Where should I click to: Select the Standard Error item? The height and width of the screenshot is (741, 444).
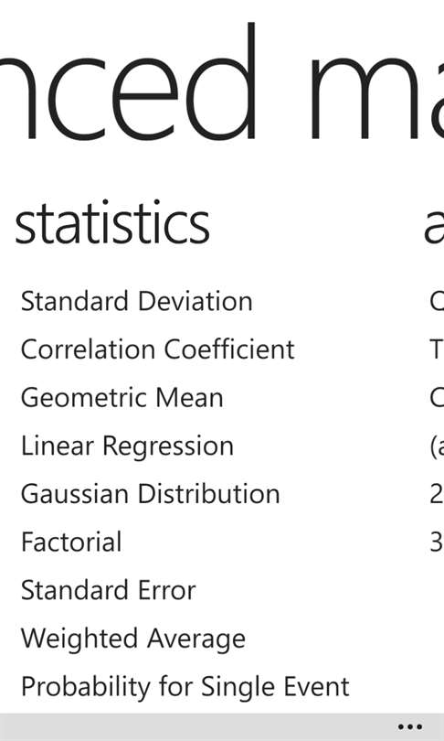pyautogui.click(x=108, y=590)
